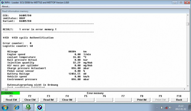Close the INPA window

tap(187, 2)
